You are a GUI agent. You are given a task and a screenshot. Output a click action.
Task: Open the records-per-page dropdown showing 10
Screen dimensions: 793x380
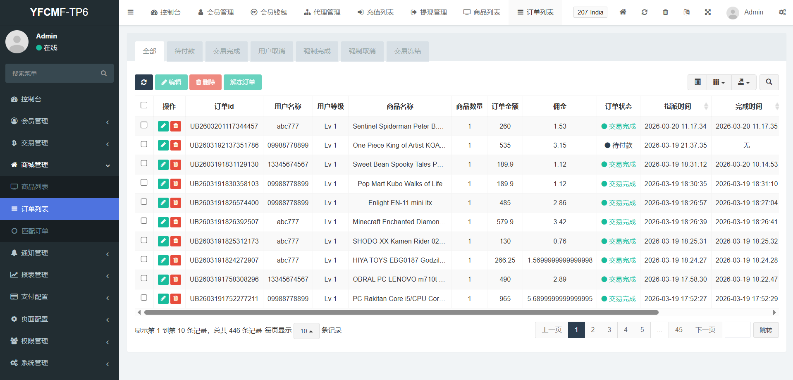point(306,331)
